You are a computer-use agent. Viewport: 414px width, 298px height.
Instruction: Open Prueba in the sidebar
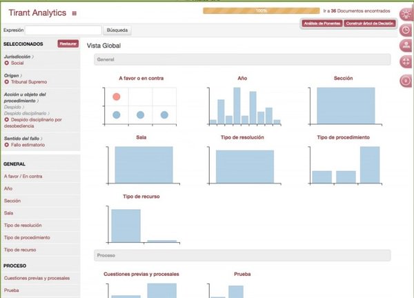[x=11, y=290]
